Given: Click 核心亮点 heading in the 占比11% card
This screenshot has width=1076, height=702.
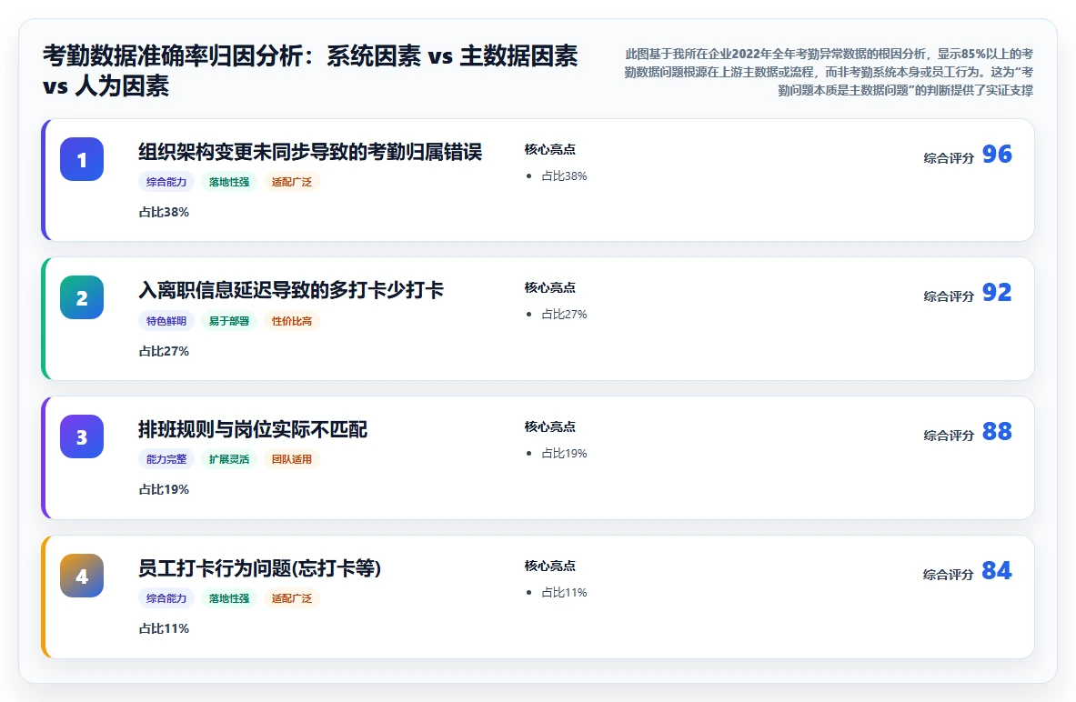Looking at the screenshot, I should click(x=550, y=566).
